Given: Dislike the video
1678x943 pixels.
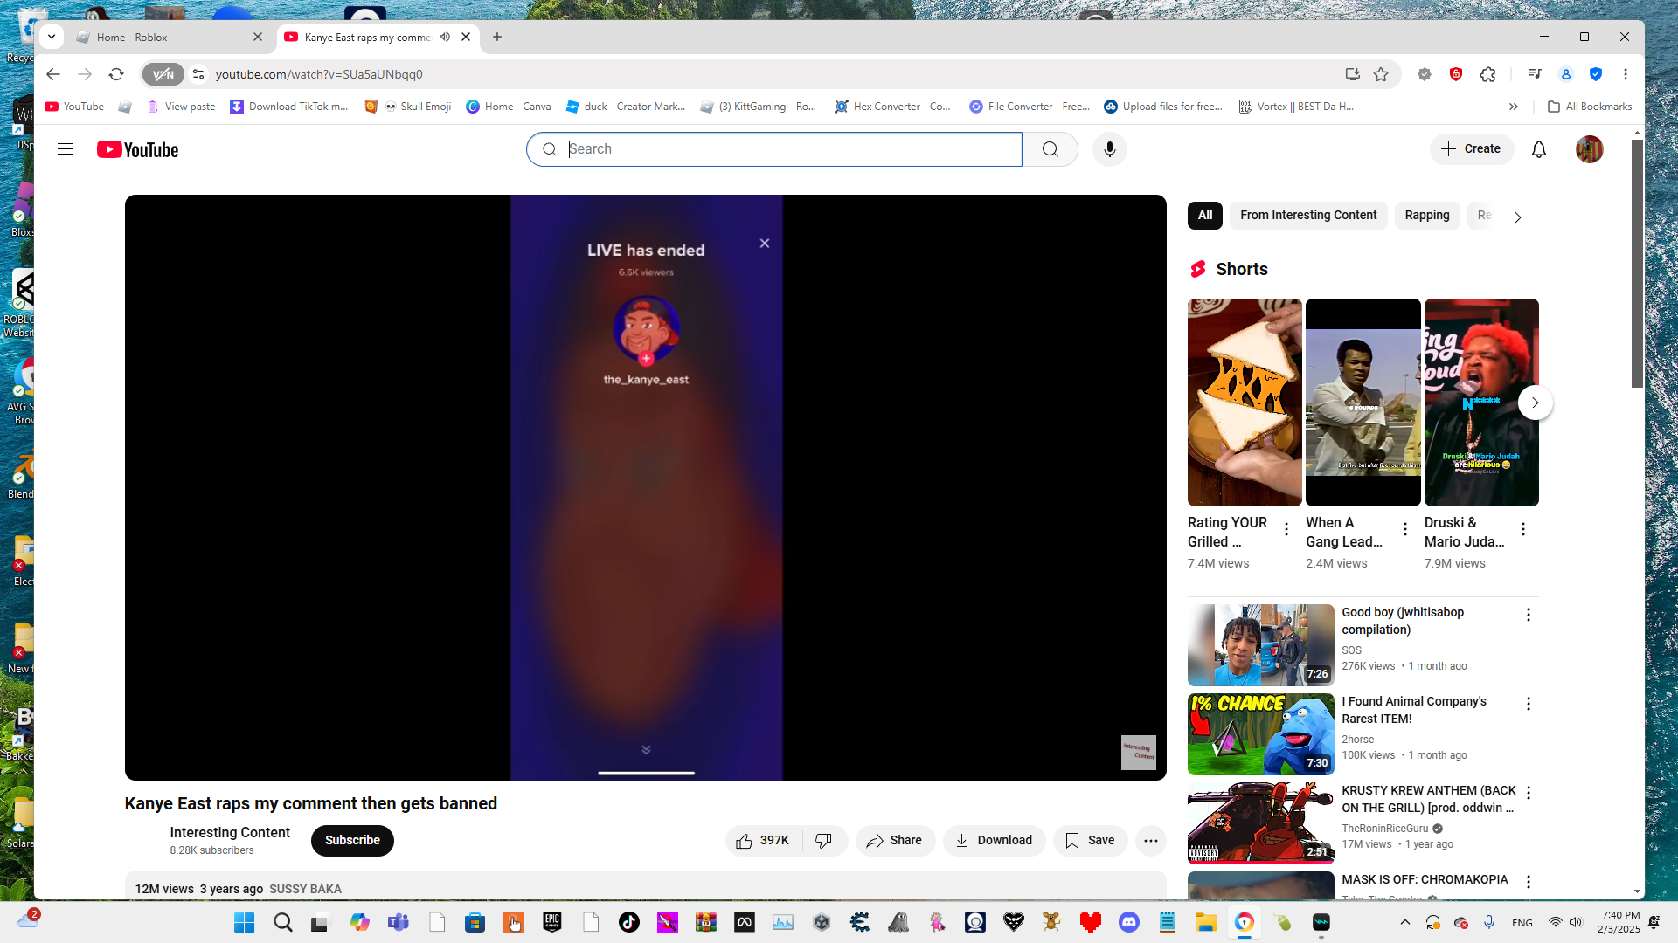Looking at the screenshot, I should [823, 840].
